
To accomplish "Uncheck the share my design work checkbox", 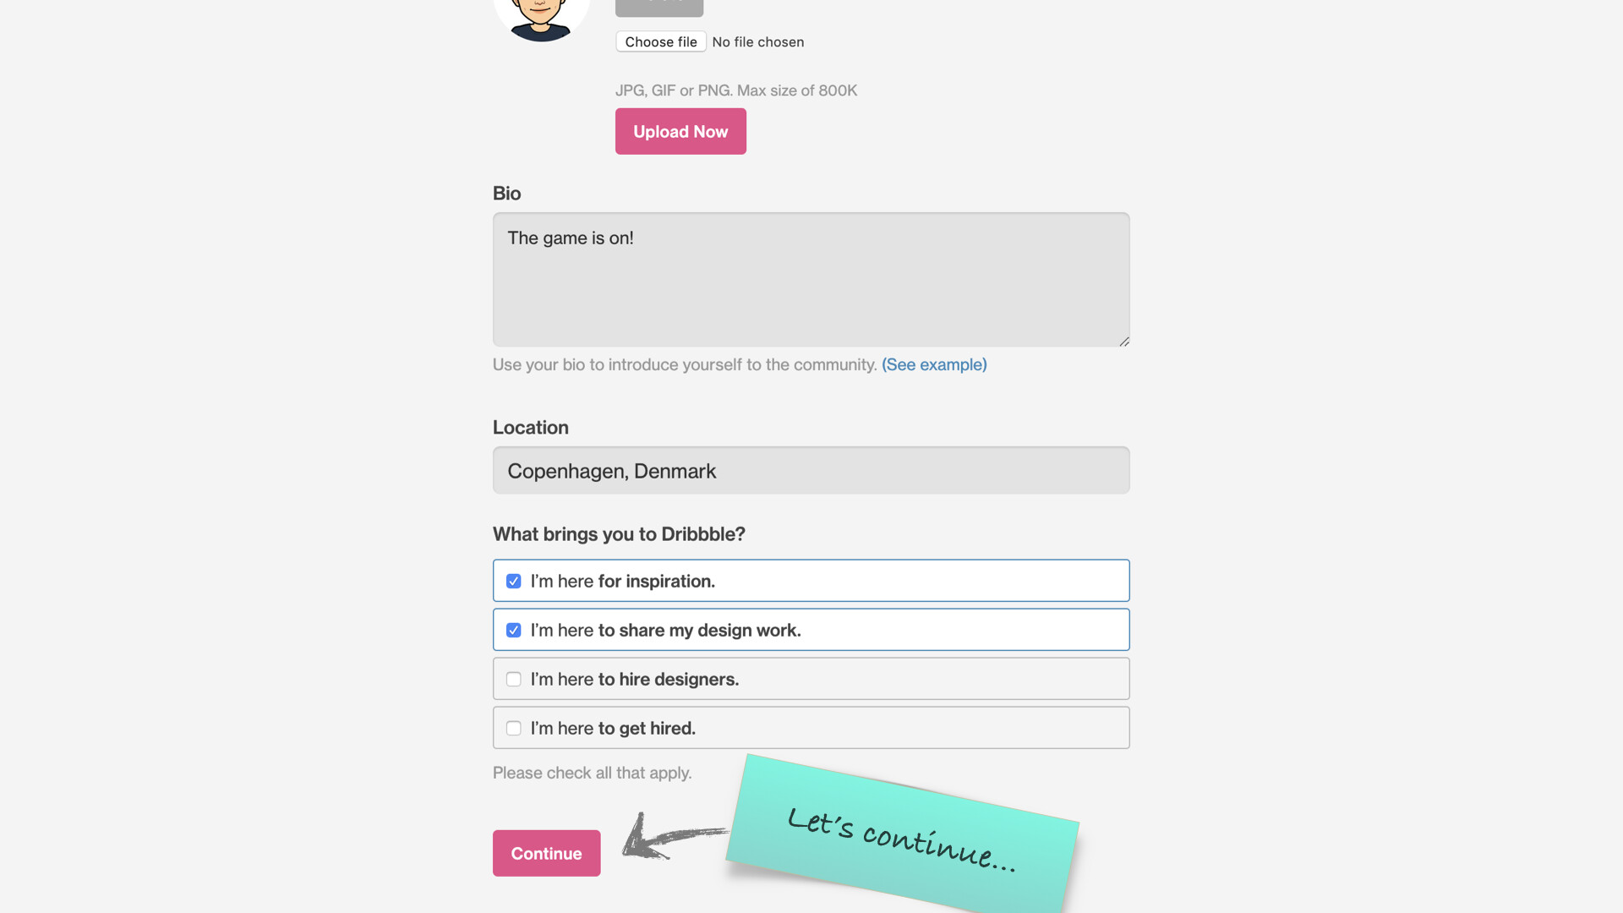I will click(513, 631).
